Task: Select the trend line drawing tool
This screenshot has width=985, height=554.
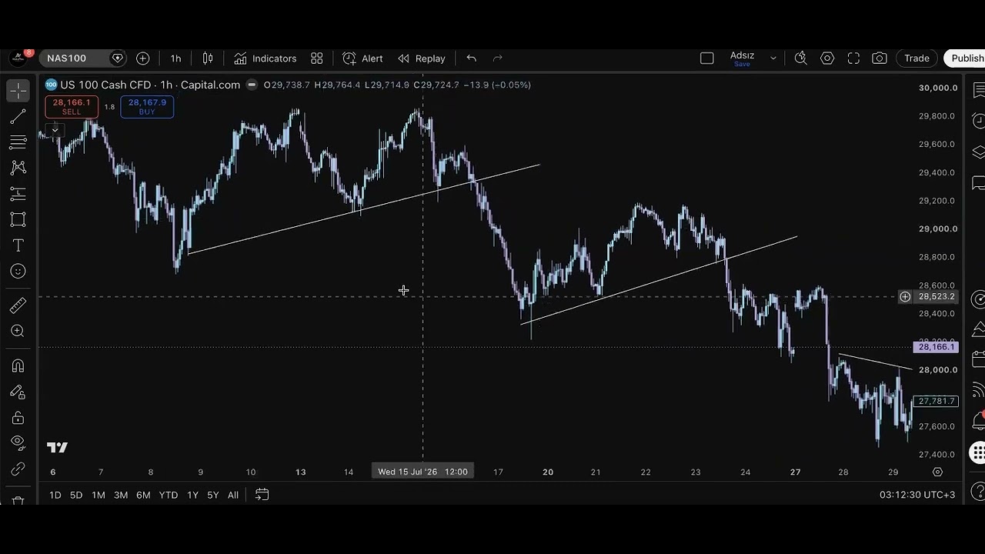Action: point(18,117)
